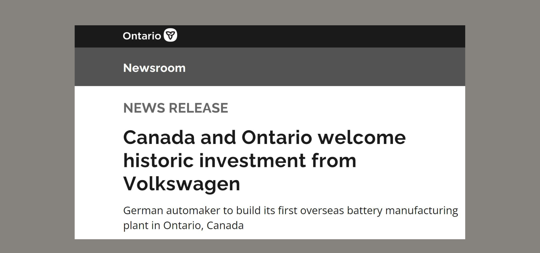Click the word Volkswagen in the headline

point(182,184)
